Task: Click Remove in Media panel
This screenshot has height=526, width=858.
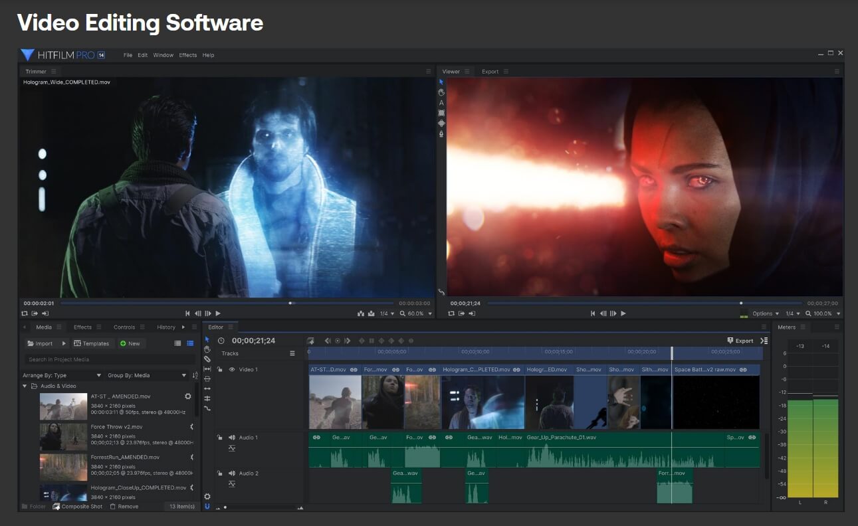Action: point(124,506)
